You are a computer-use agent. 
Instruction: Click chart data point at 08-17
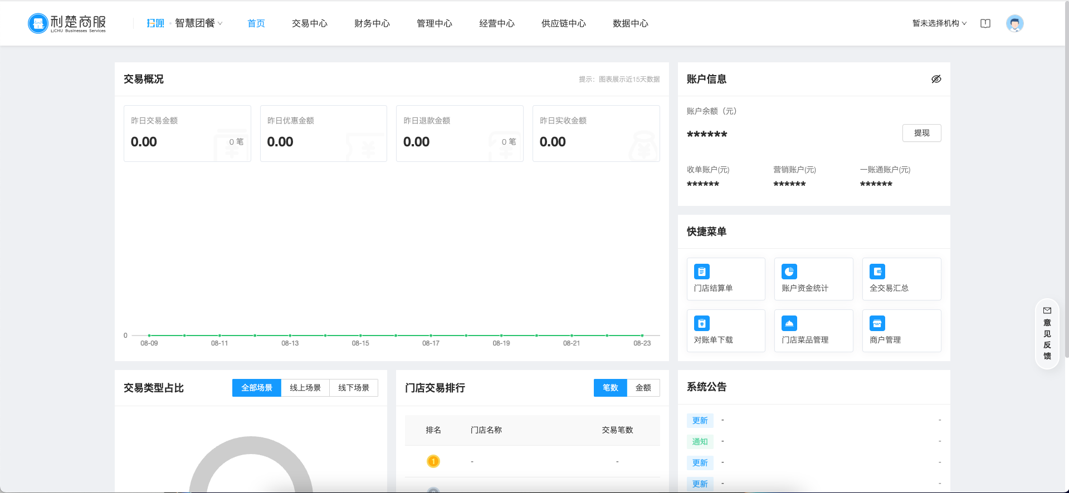431,336
